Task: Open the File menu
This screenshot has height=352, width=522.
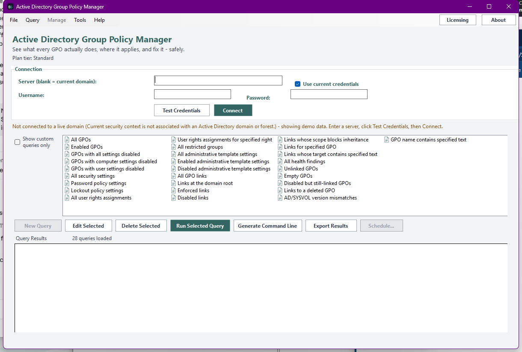Action: coord(14,20)
